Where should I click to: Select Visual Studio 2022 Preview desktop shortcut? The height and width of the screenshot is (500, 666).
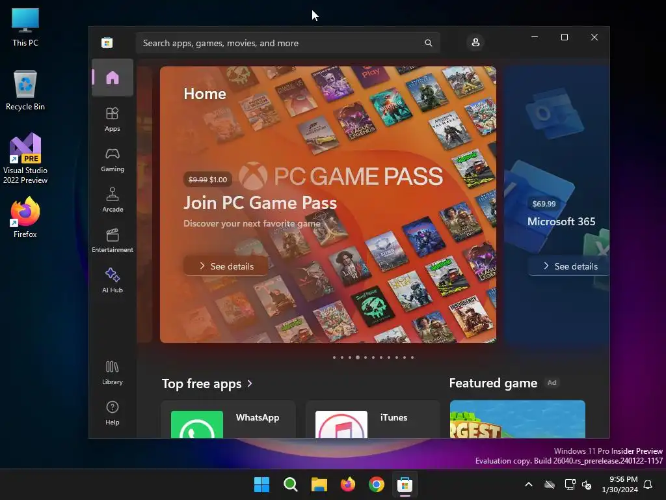coord(25,158)
